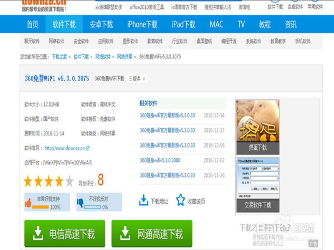The width and height of the screenshot is (334, 250).
Task: Click download icon on 电信高速下载 button
Action: (38, 233)
